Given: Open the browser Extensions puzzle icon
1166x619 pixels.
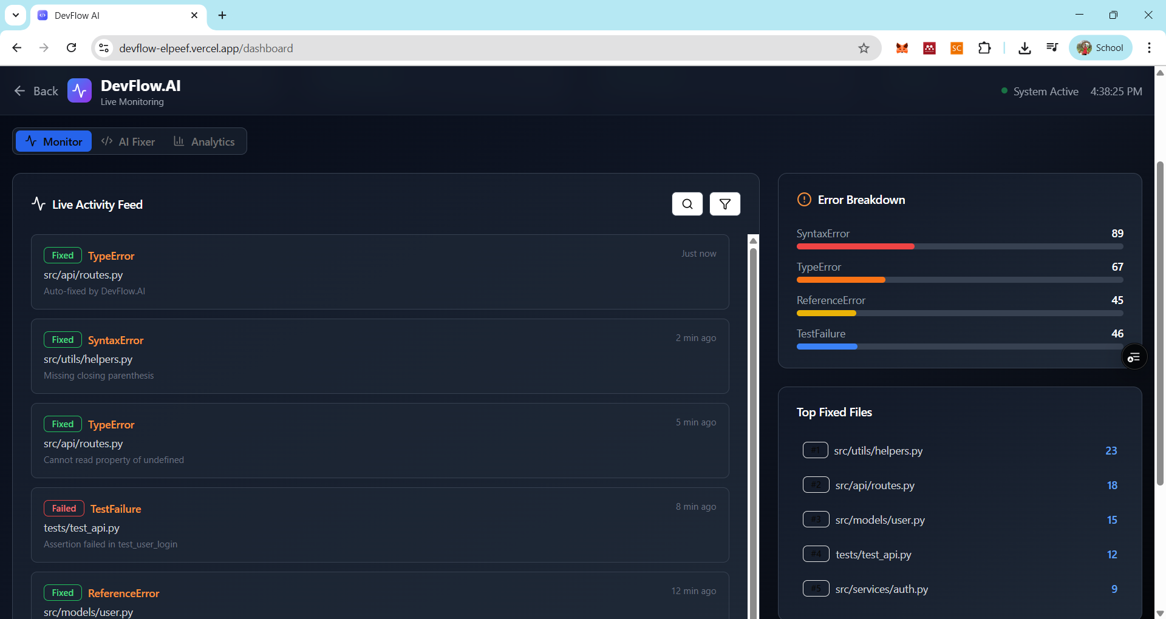Looking at the screenshot, I should tap(984, 48).
